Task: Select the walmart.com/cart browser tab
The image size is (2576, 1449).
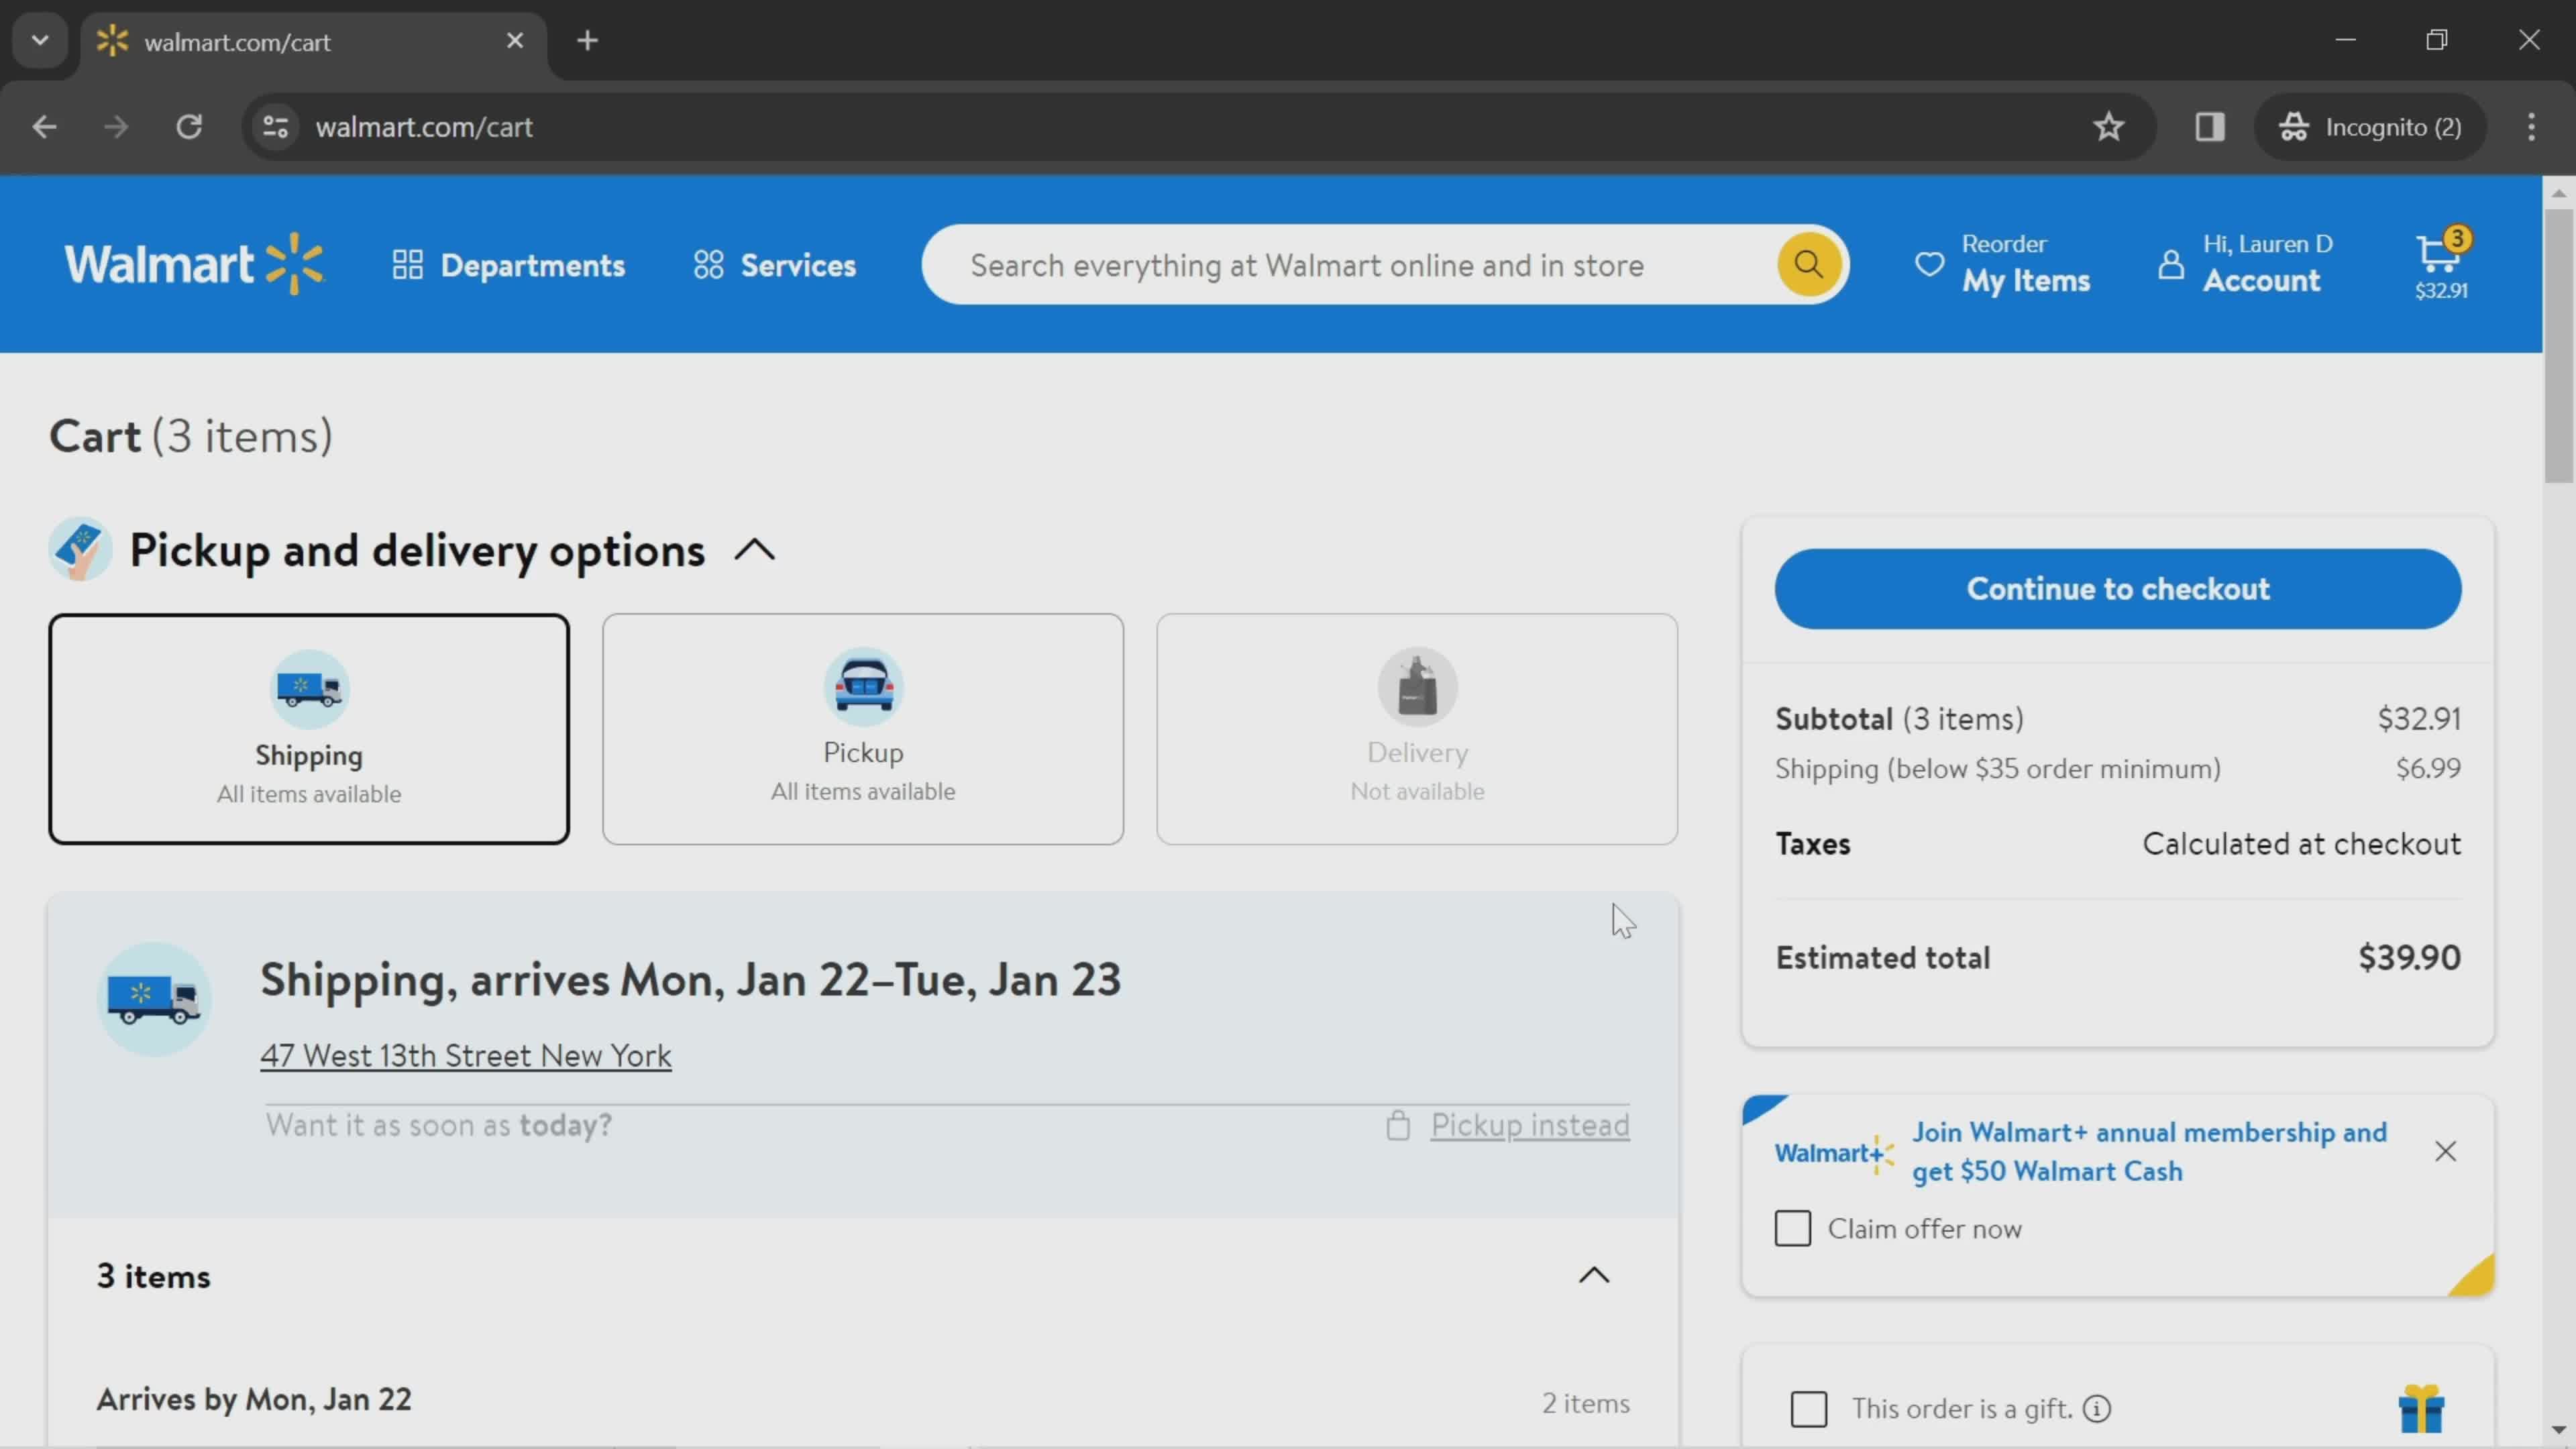Action: tap(313, 42)
